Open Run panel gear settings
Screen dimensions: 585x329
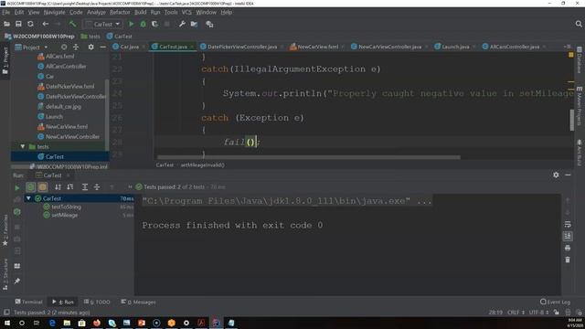click(556, 175)
